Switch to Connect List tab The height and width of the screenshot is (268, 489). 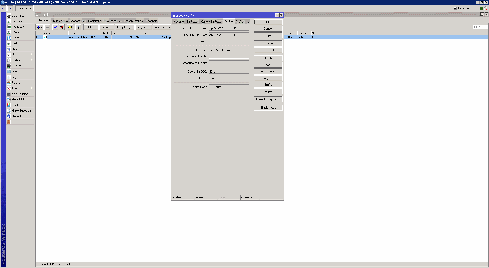coord(113,21)
